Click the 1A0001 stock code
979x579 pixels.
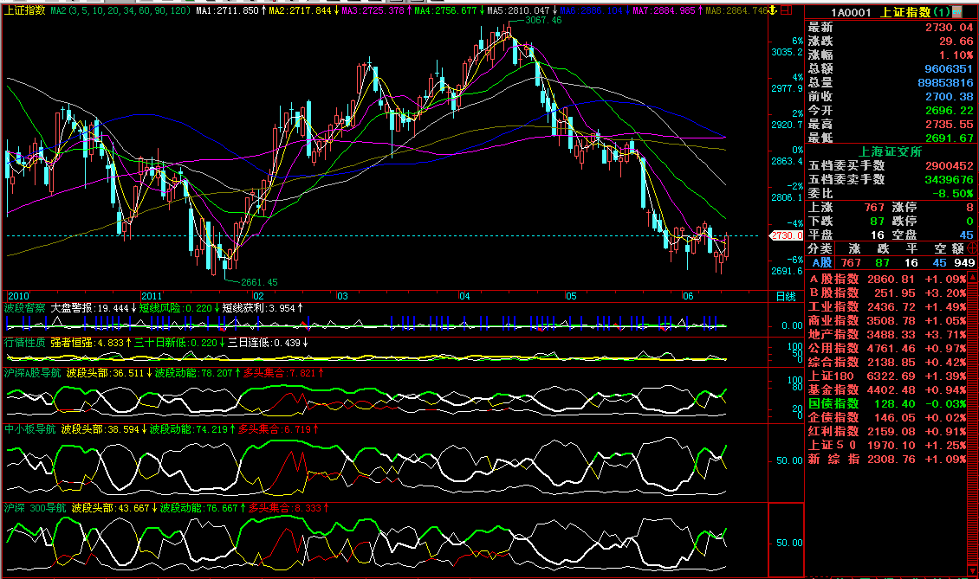point(851,12)
